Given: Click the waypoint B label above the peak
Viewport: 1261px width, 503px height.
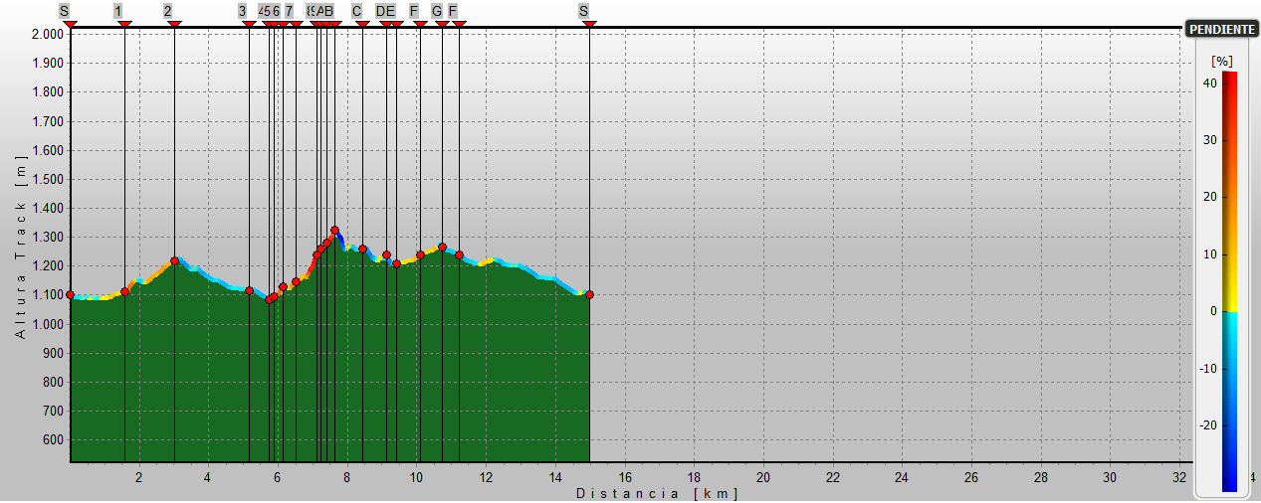Looking at the screenshot, I should coord(329,11).
